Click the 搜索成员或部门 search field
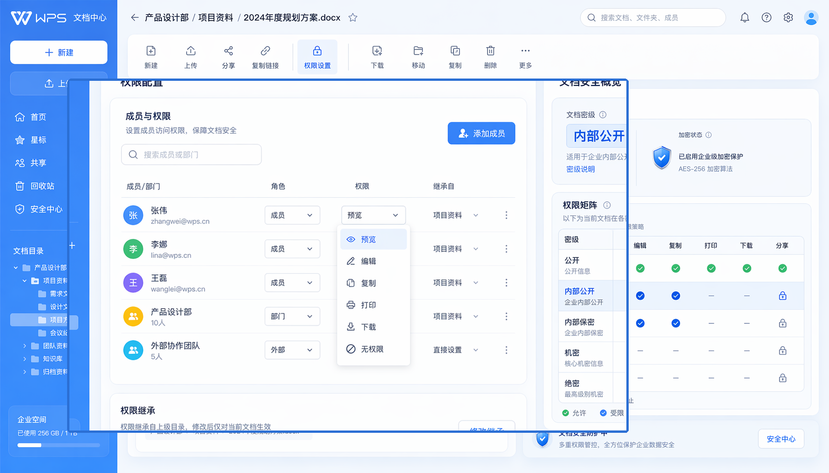Viewport: 829px width, 473px height. pos(192,155)
